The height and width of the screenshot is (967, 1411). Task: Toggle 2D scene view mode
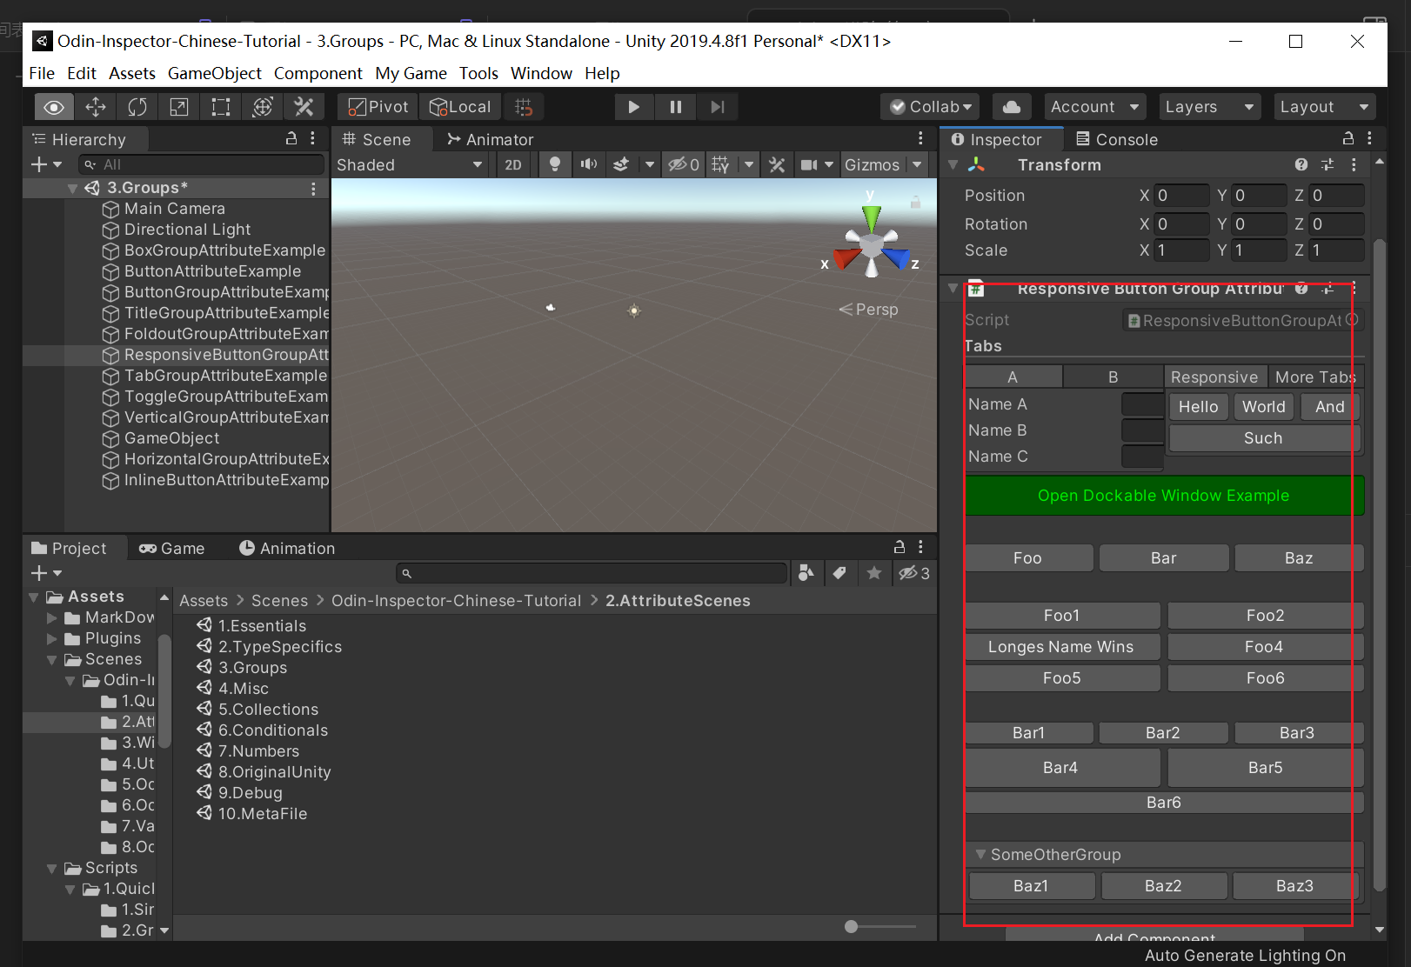point(513,164)
